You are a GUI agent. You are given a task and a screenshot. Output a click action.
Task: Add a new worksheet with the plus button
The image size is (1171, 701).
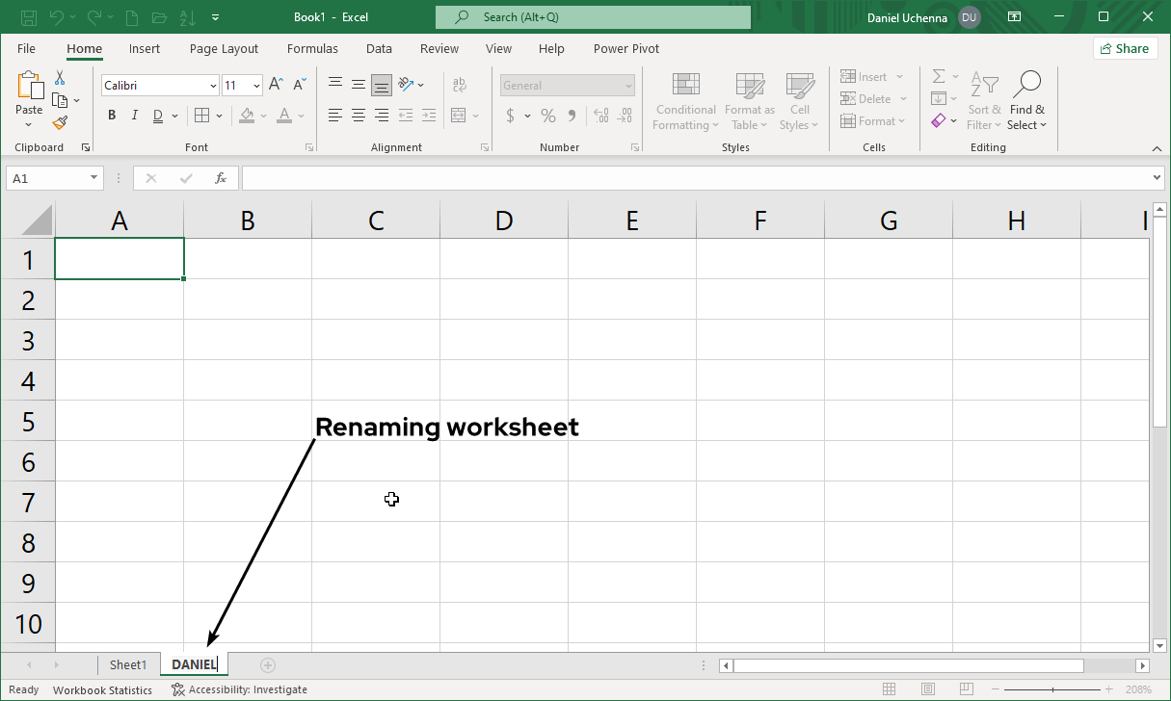(x=268, y=664)
